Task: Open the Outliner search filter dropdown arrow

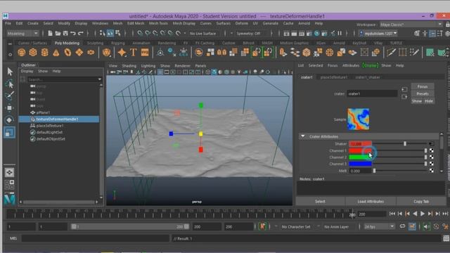Action: point(100,79)
